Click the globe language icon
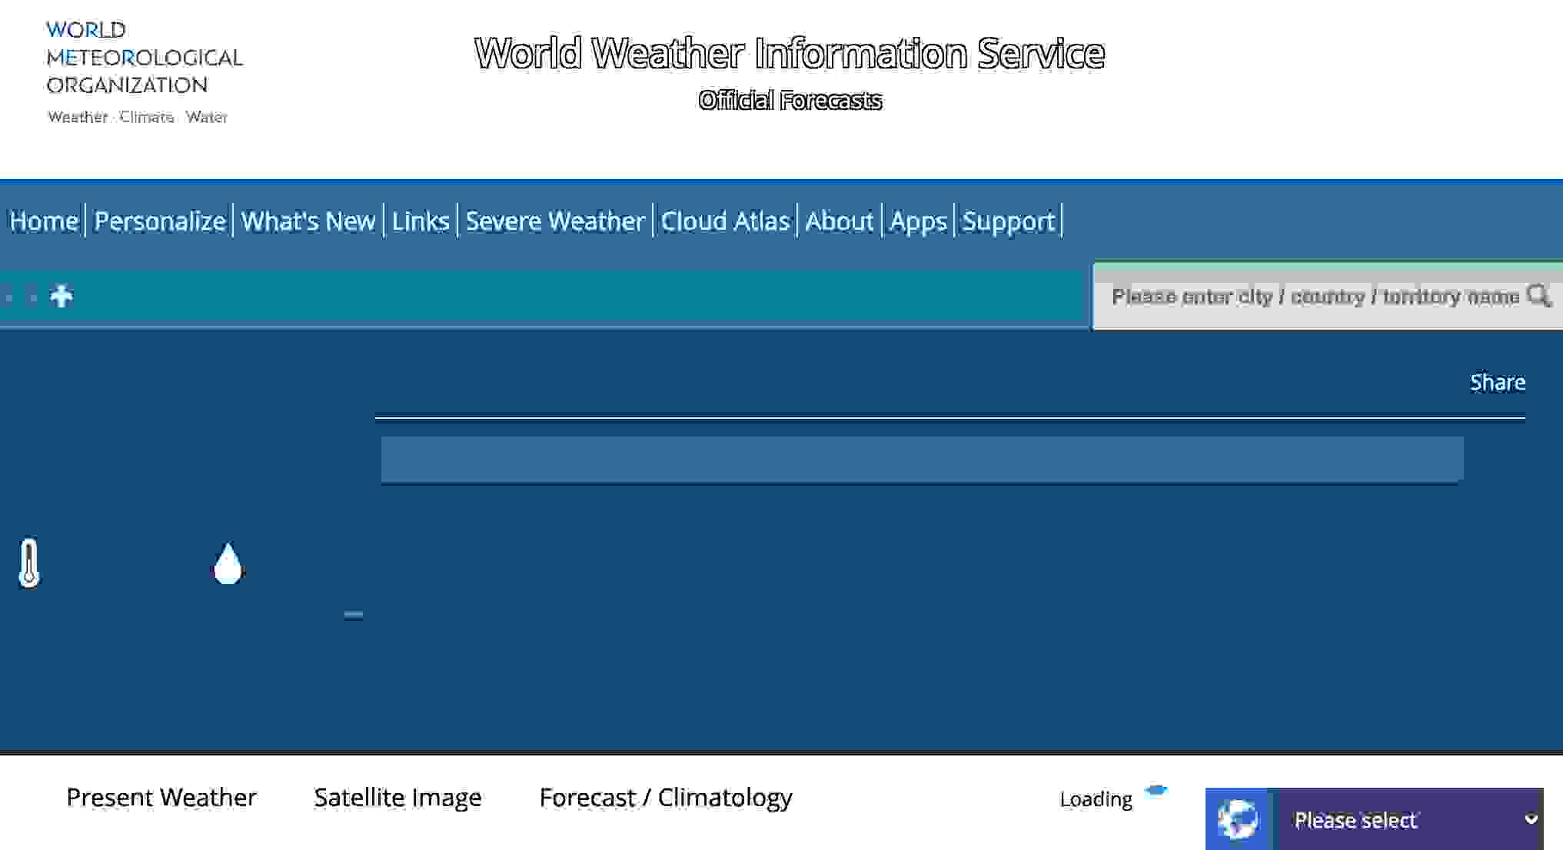This screenshot has width=1563, height=850. (1239, 819)
